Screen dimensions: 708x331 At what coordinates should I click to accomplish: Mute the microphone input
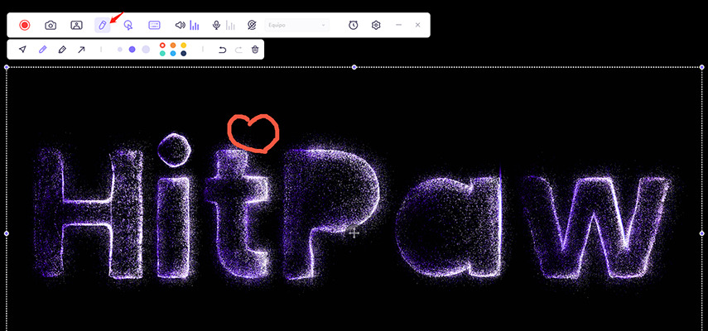coord(217,26)
